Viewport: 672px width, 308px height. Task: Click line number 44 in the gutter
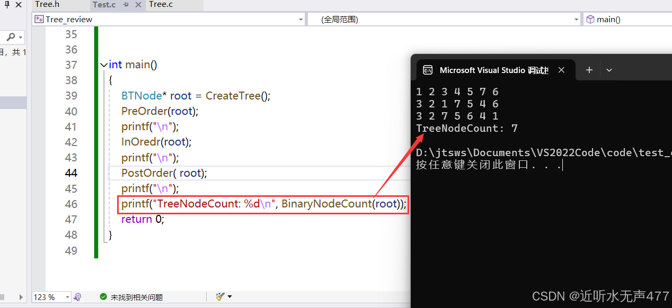[x=71, y=173]
